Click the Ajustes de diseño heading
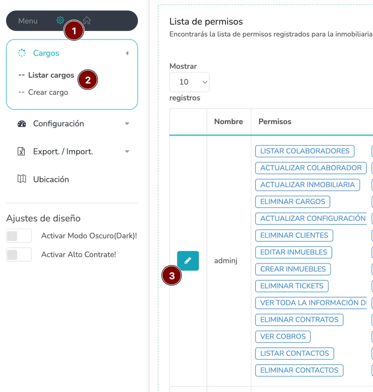This screenshot has height=392, width=373. pyautogui.click(x=44, y=218)
